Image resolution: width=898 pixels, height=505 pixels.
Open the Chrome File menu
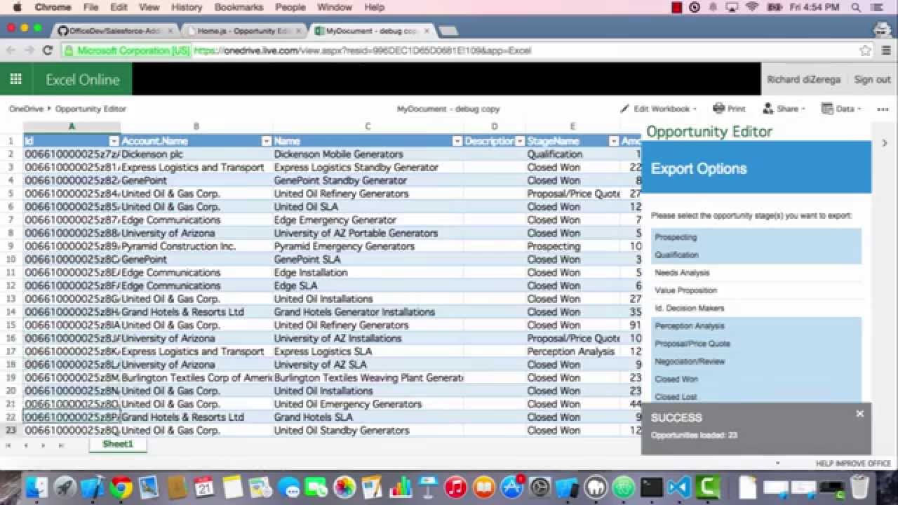(91, 7)
